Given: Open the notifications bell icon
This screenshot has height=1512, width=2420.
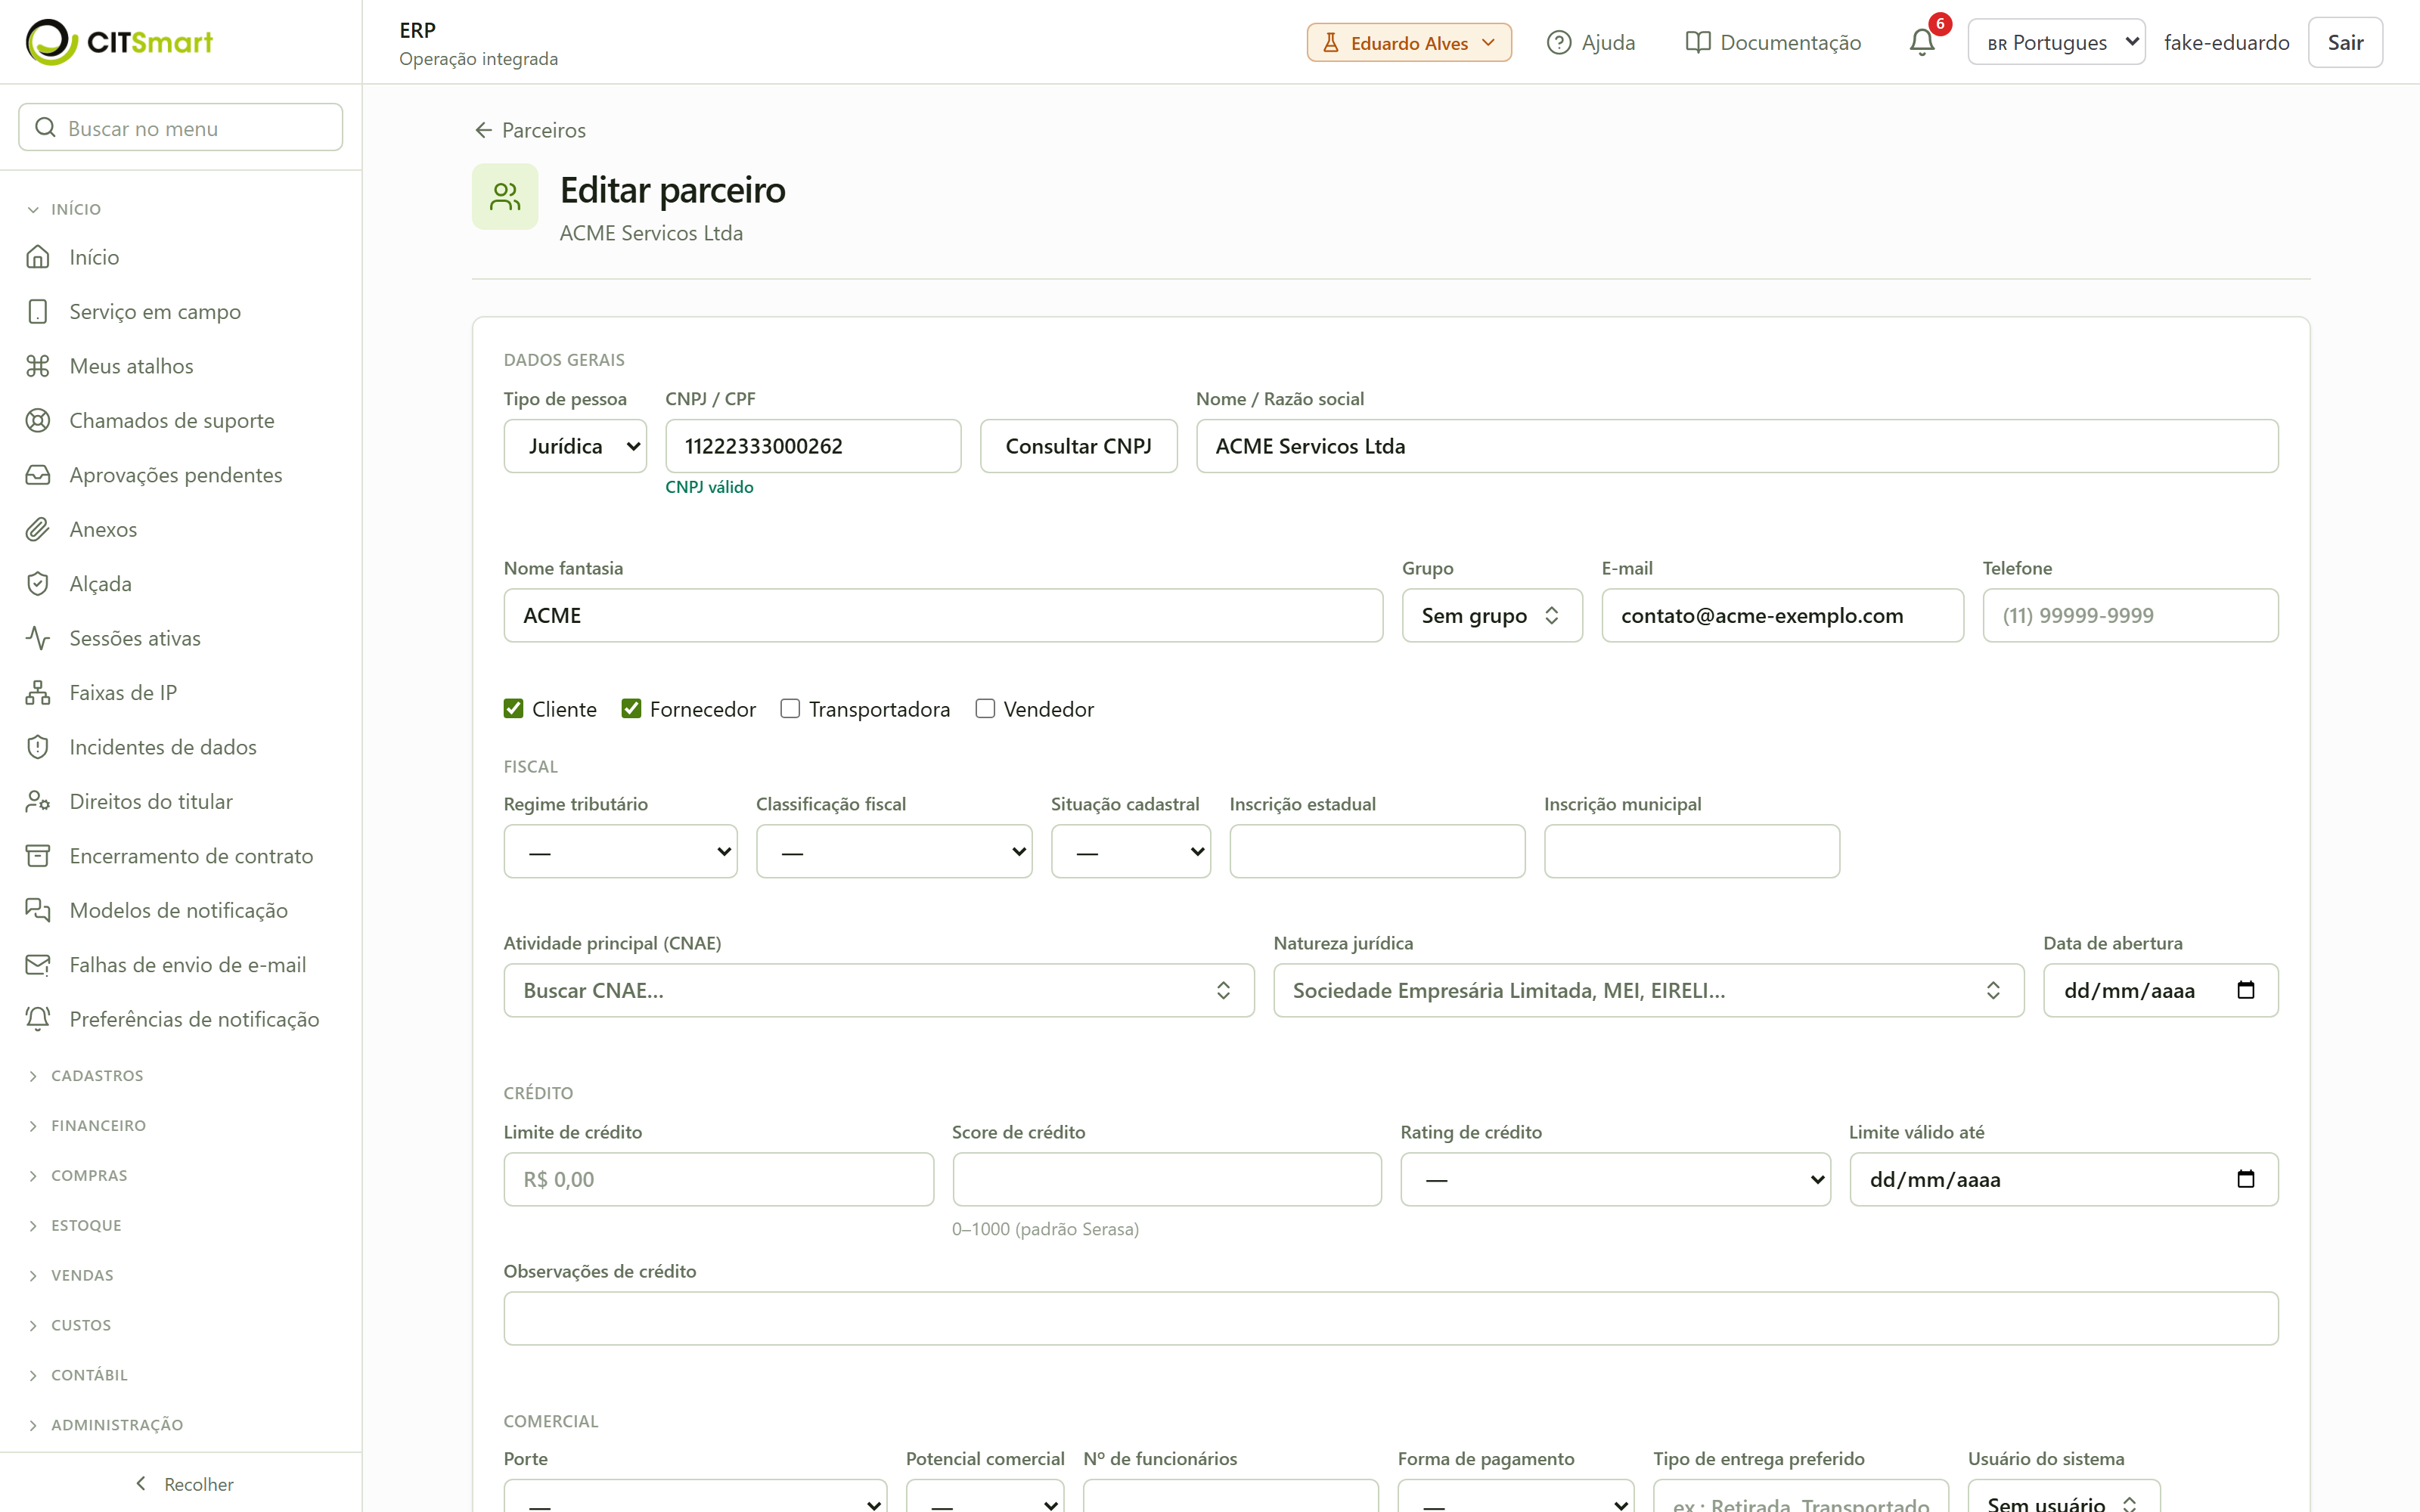Looking at the screenshot, I should click(x=1921, y=42).
